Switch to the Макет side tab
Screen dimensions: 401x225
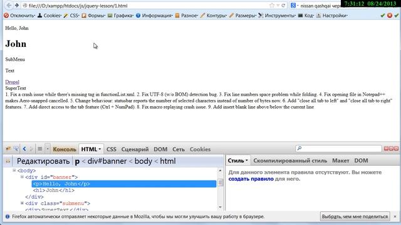point(341,161)
